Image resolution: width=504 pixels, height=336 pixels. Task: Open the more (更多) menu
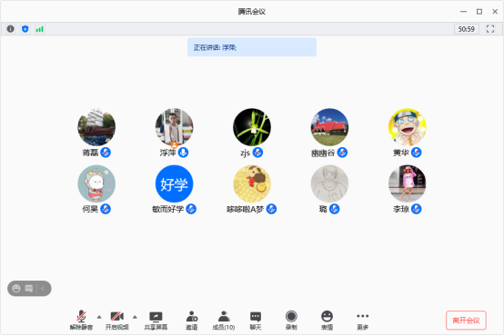pos(363,321)
